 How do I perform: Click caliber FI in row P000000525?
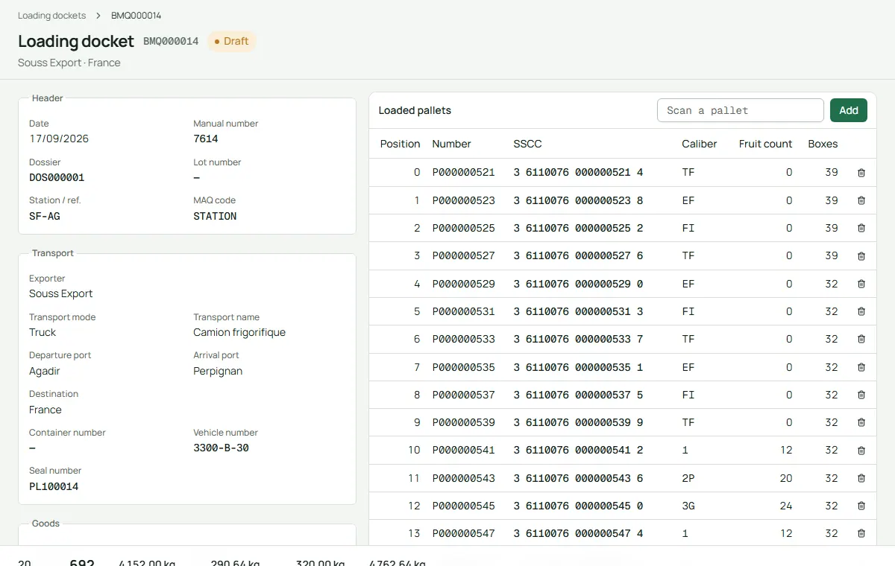coord(688,228)
